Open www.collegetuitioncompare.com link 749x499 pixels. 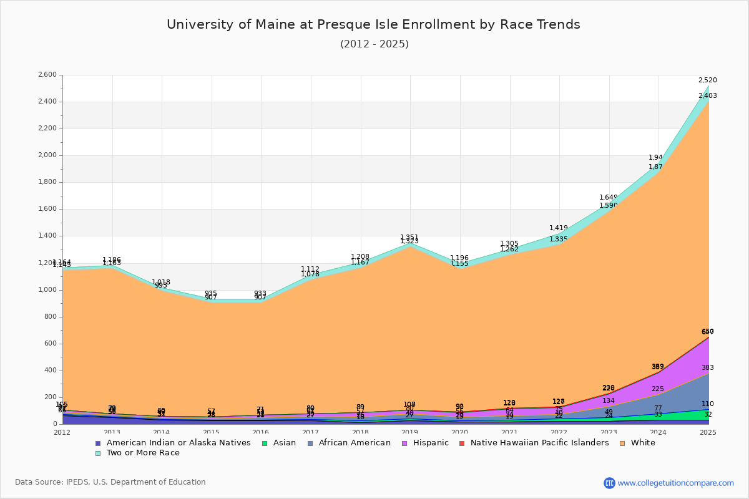coord(676,483)
